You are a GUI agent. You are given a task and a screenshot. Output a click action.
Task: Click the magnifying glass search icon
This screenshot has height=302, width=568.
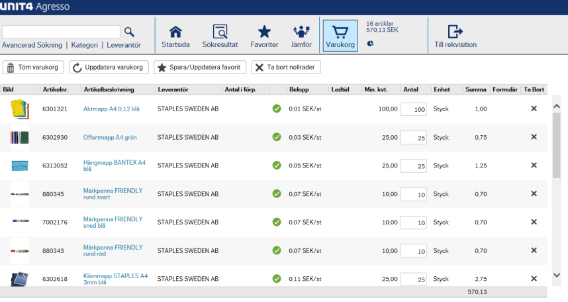(129, 32)
